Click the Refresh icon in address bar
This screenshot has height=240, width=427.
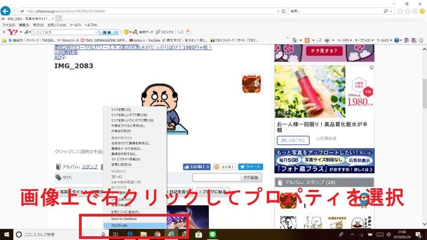click(x=283, y=11)
